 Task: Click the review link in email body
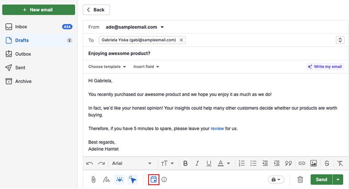(217, 128)
